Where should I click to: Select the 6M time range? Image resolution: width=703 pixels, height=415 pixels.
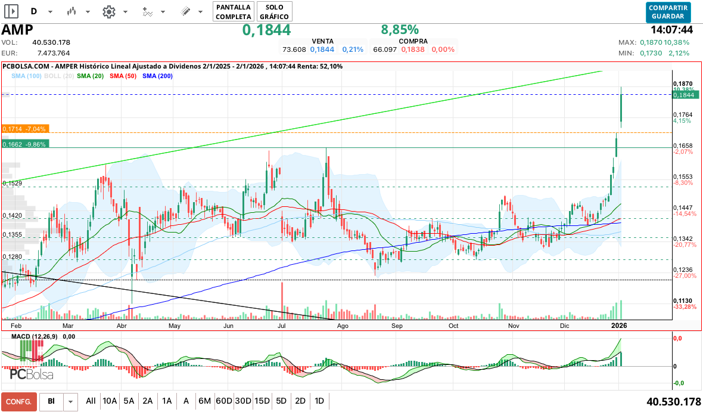pos(204,401)
